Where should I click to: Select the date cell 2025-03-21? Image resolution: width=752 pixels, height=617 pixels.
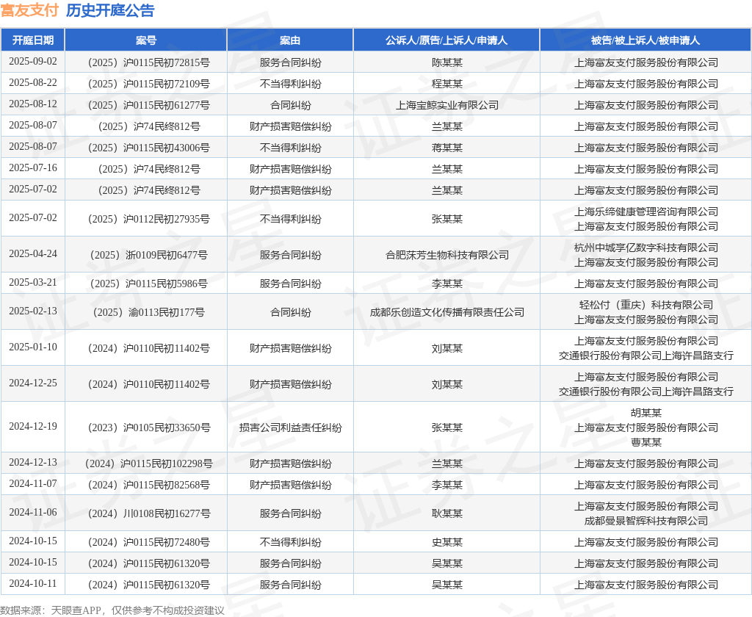pos(32,282)
